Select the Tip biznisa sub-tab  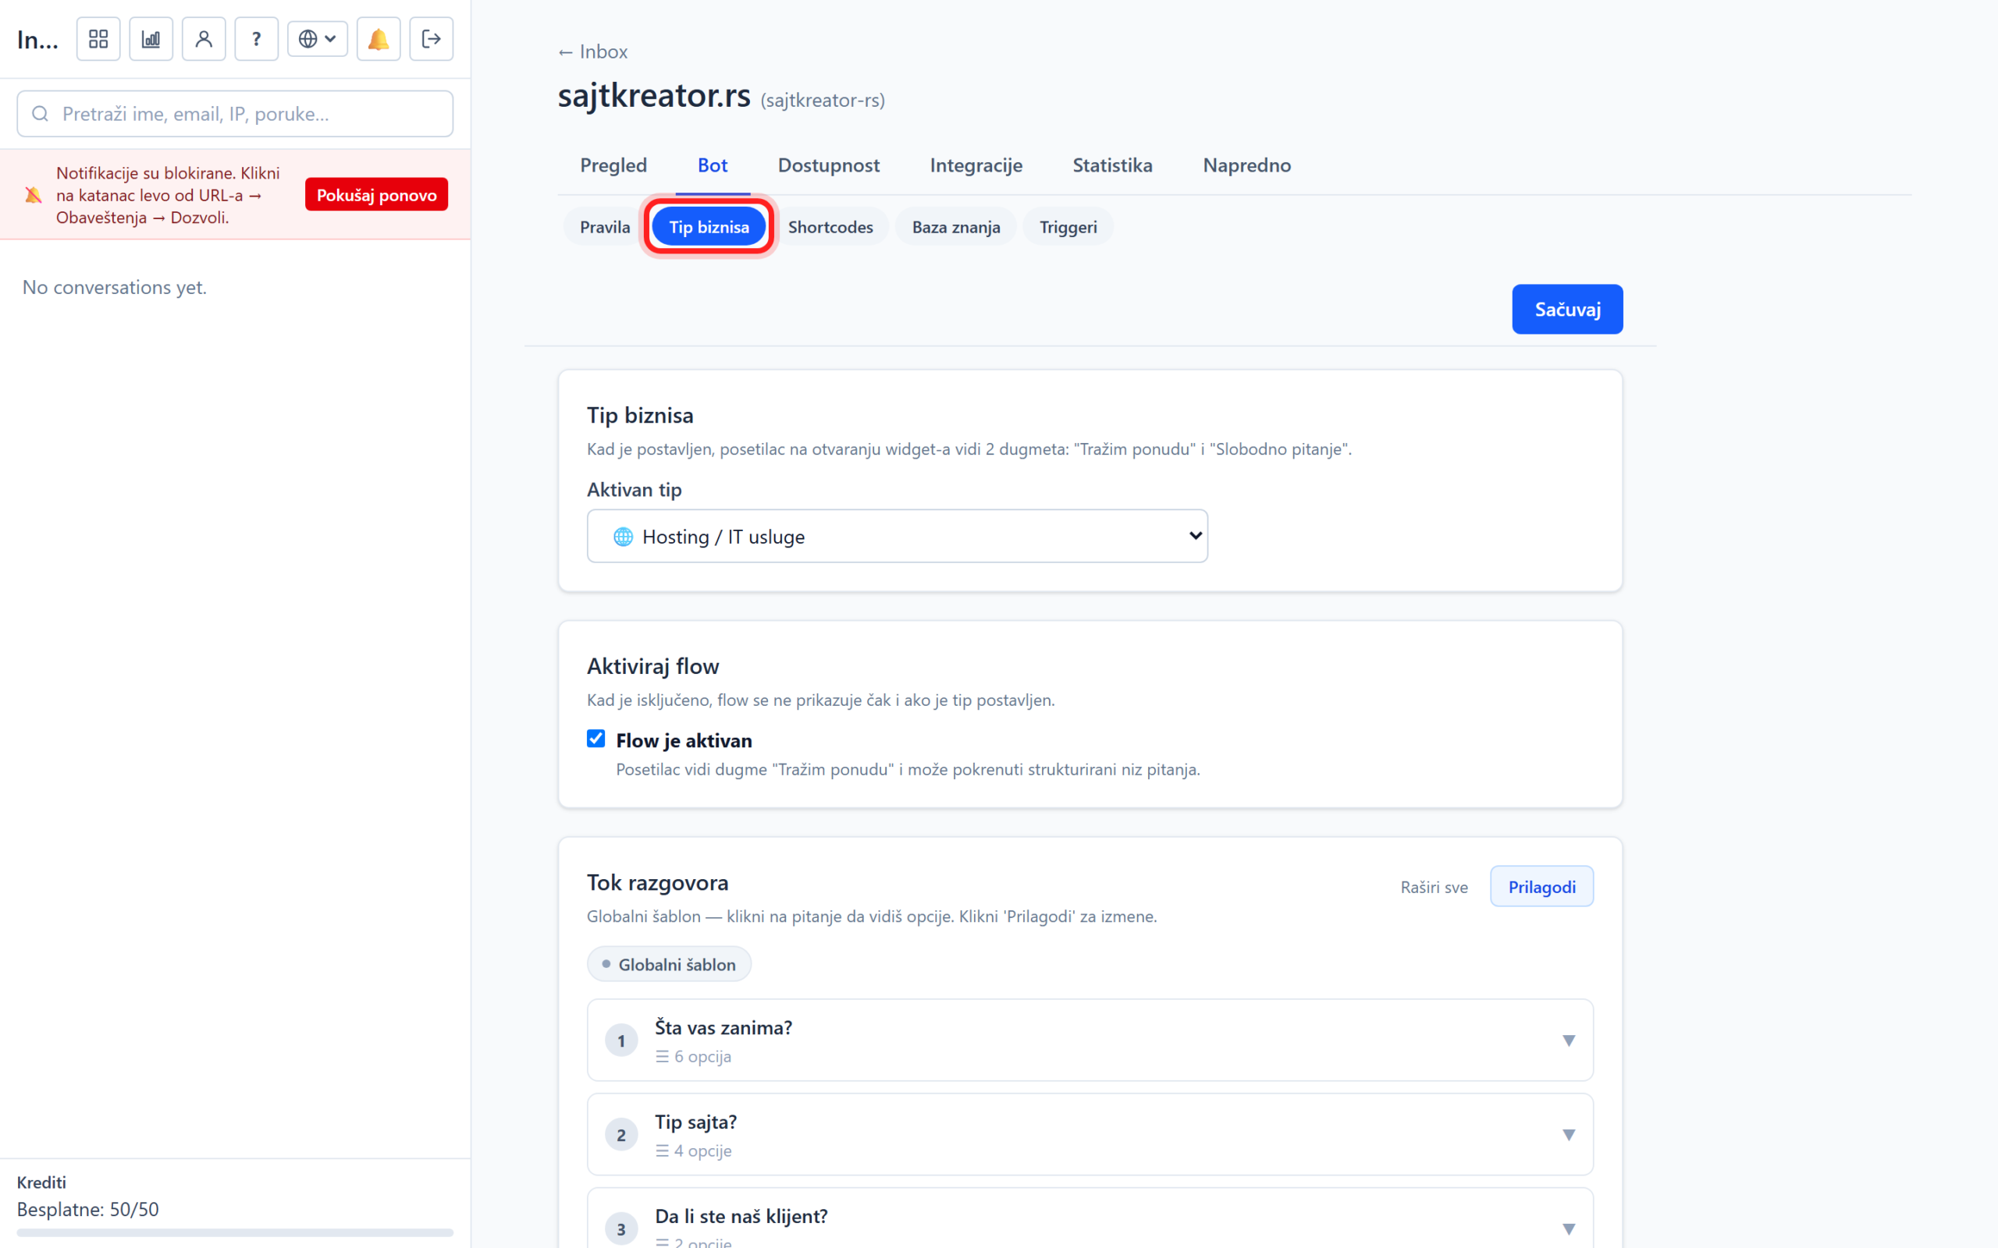(x=709, y=227)
